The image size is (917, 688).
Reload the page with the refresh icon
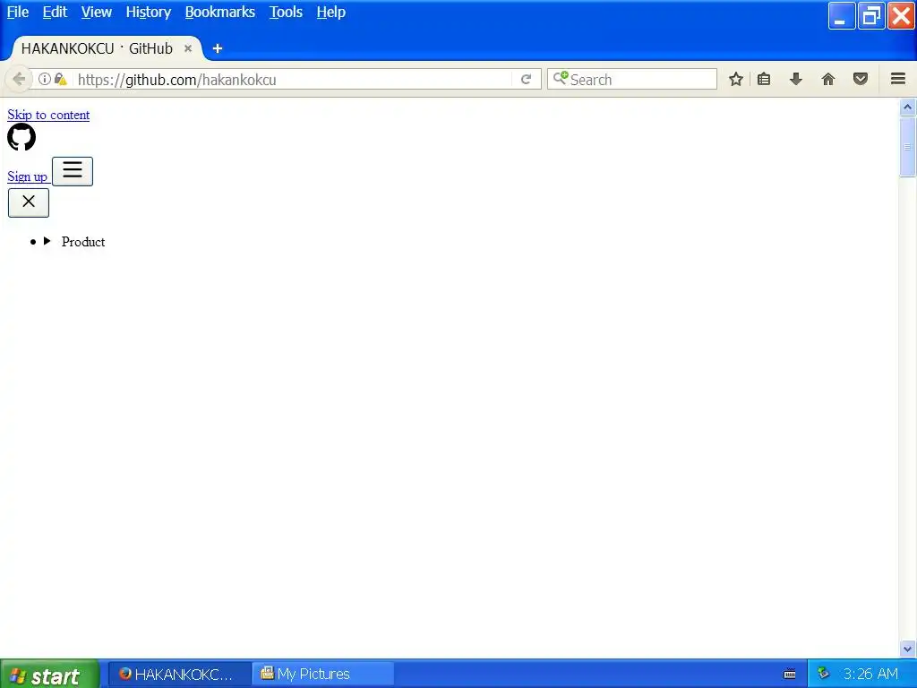[x=526, y=79]
